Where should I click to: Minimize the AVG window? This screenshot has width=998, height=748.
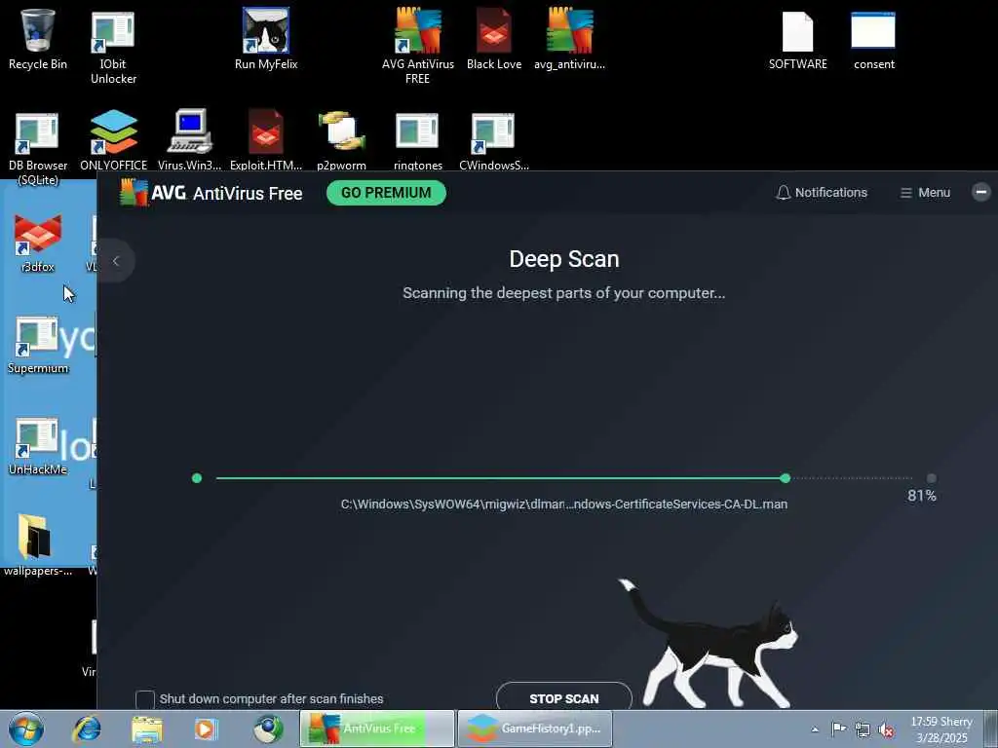pos(981,192)
